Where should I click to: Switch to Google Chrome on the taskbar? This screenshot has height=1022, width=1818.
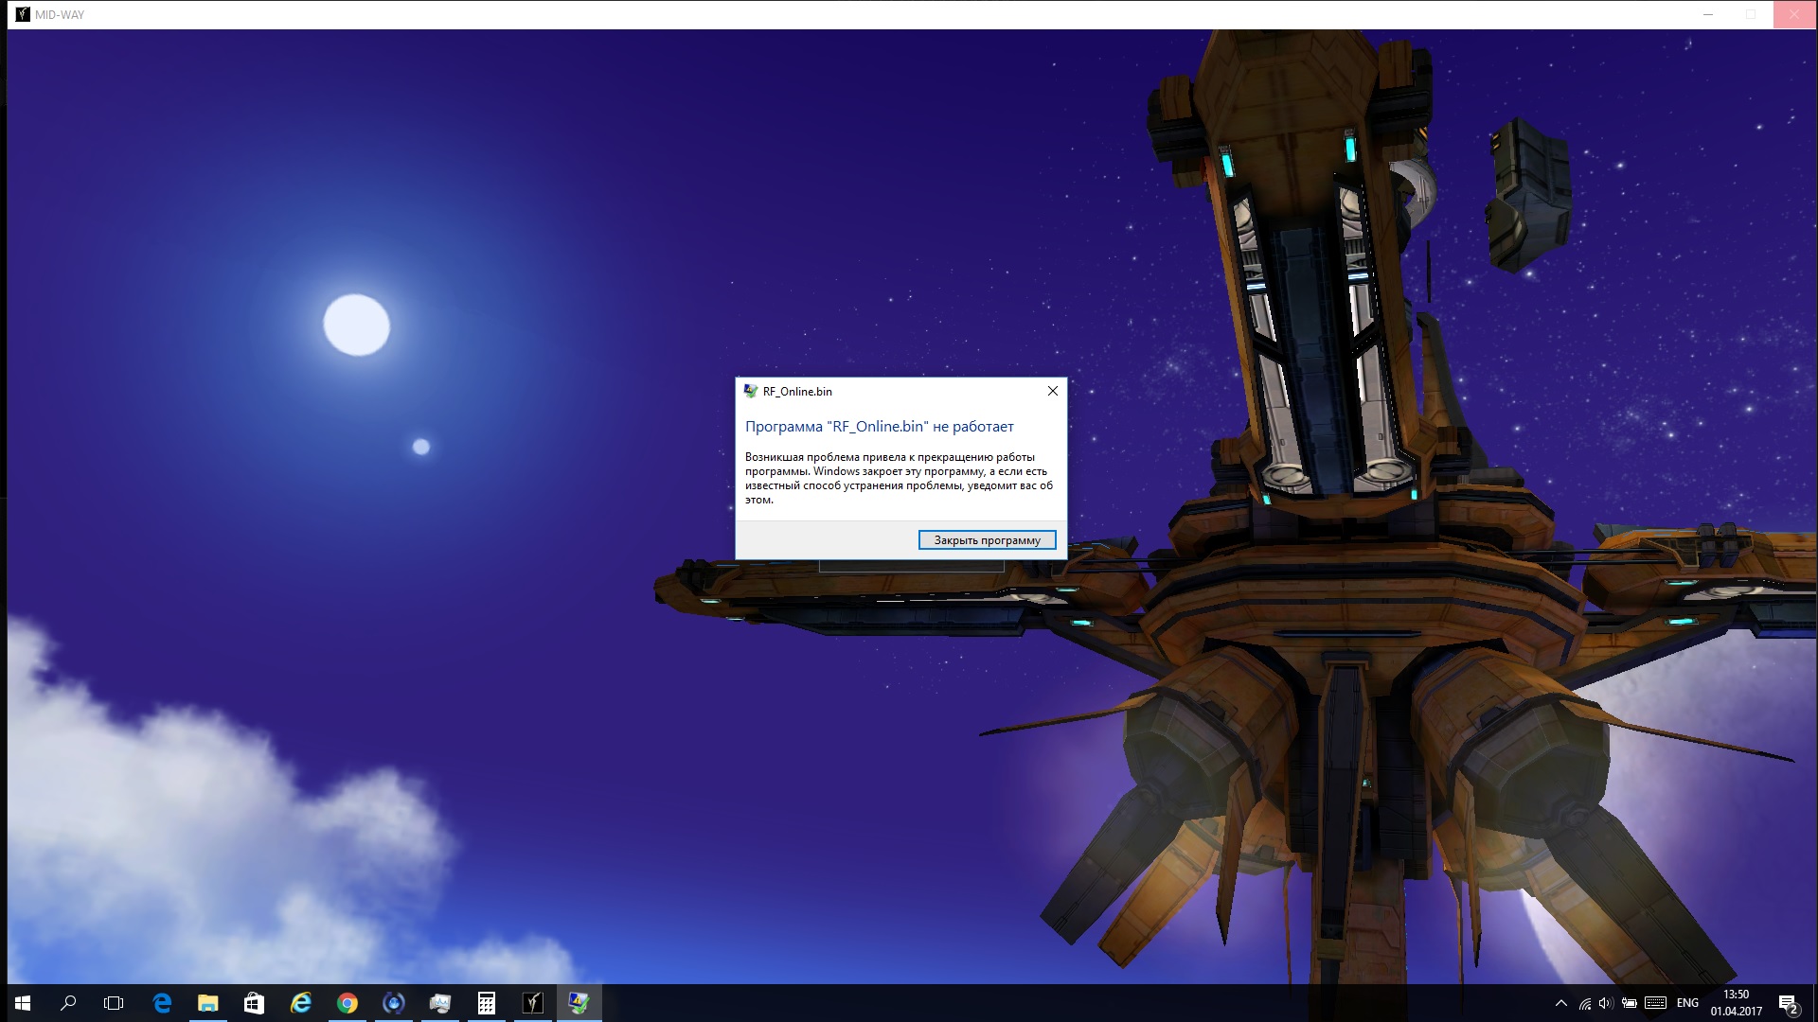(347, 1003)
